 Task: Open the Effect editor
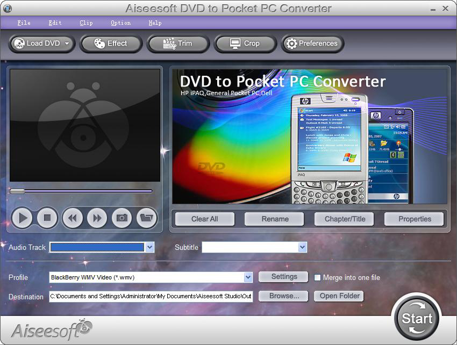click(x=111, y=44)
